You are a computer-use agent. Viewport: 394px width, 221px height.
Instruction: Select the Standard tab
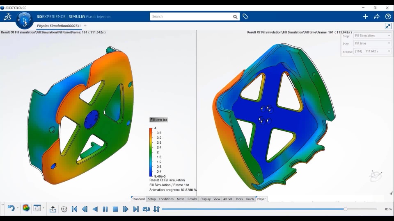[138, 199]
